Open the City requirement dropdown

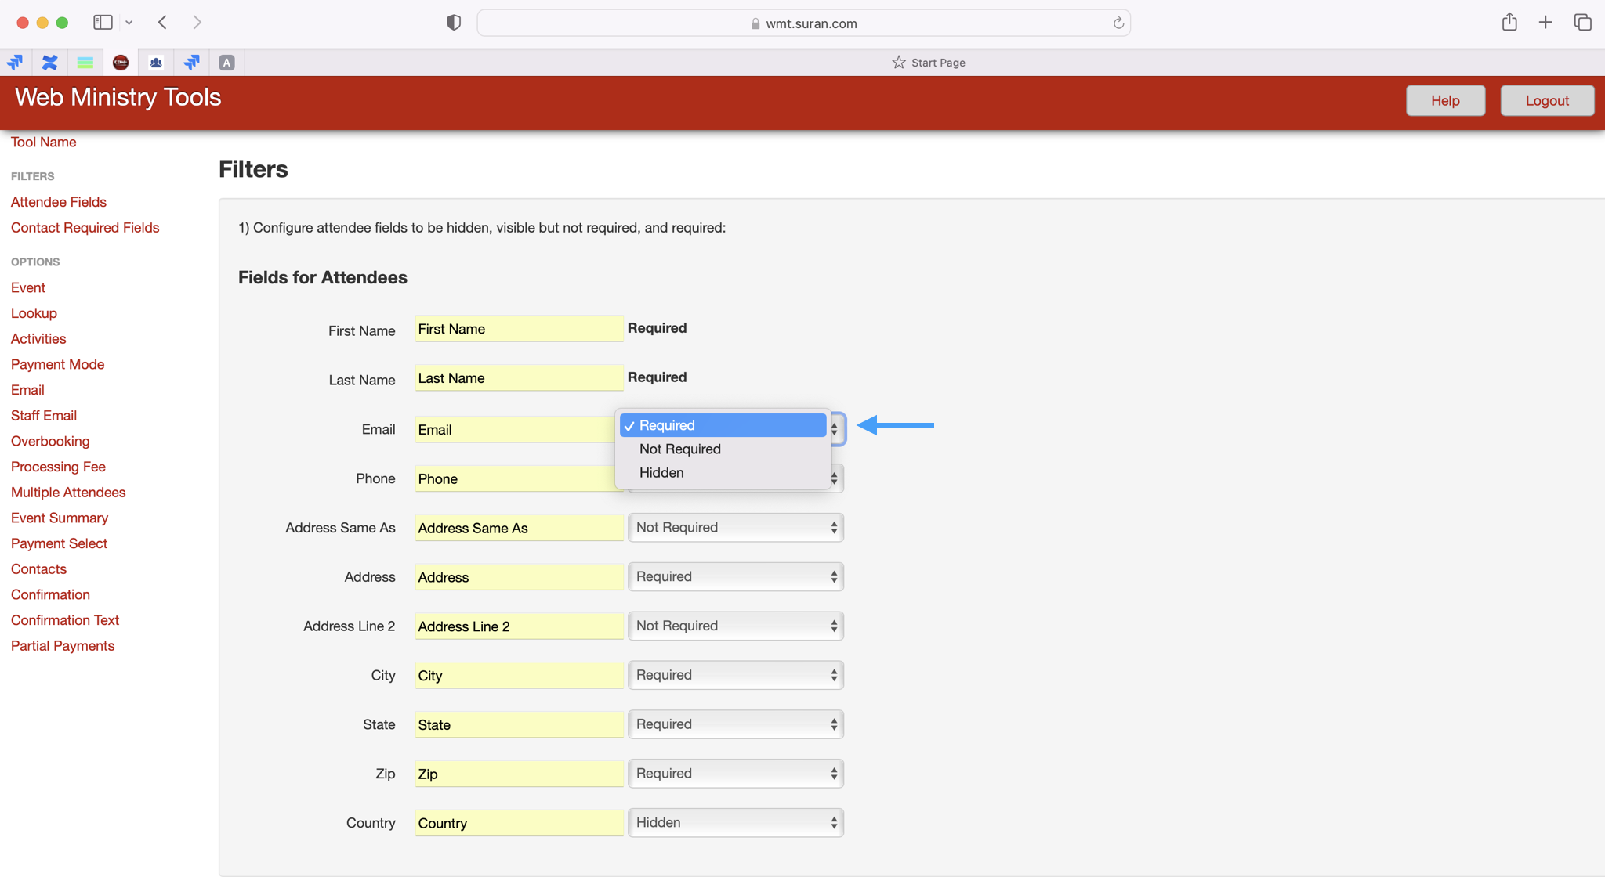coord(735,675)
